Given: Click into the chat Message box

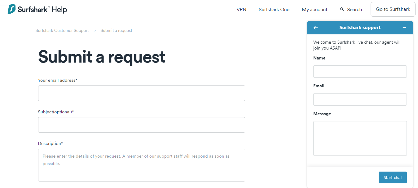Looking at the screenshot, I should pos(360,138).
